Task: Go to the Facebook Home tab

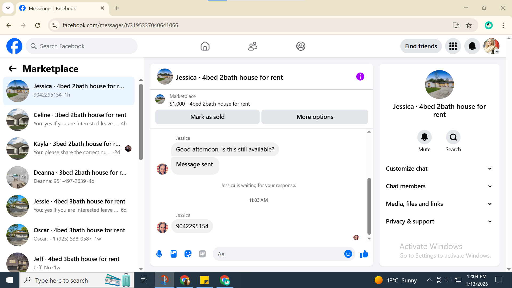Action: pos(205,46)
